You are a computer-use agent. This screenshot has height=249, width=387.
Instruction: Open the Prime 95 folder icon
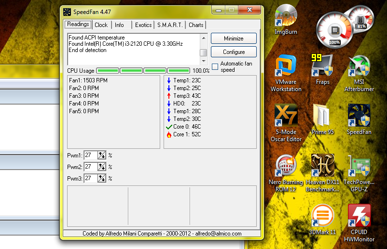[322, 119]
